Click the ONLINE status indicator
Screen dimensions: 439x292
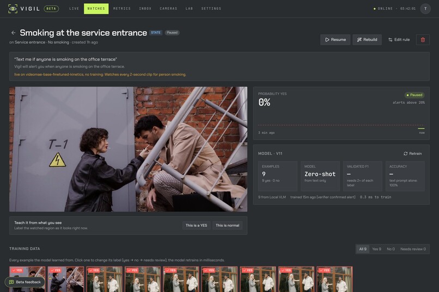[x=383, y=9]
